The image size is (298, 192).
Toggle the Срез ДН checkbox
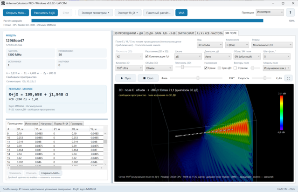[x=219, y=68]
